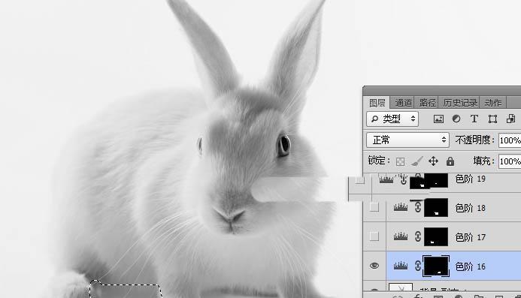Image resolution: width=521 pixels, height=298 pixels.
Task: Filter layers by pixel image type
Action: [x=438, y=119]
